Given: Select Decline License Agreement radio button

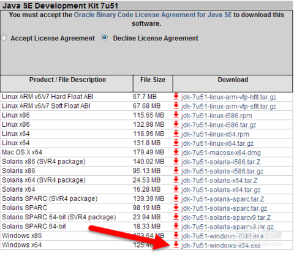Looking at the screenshot, I should [x=105, y=37].
